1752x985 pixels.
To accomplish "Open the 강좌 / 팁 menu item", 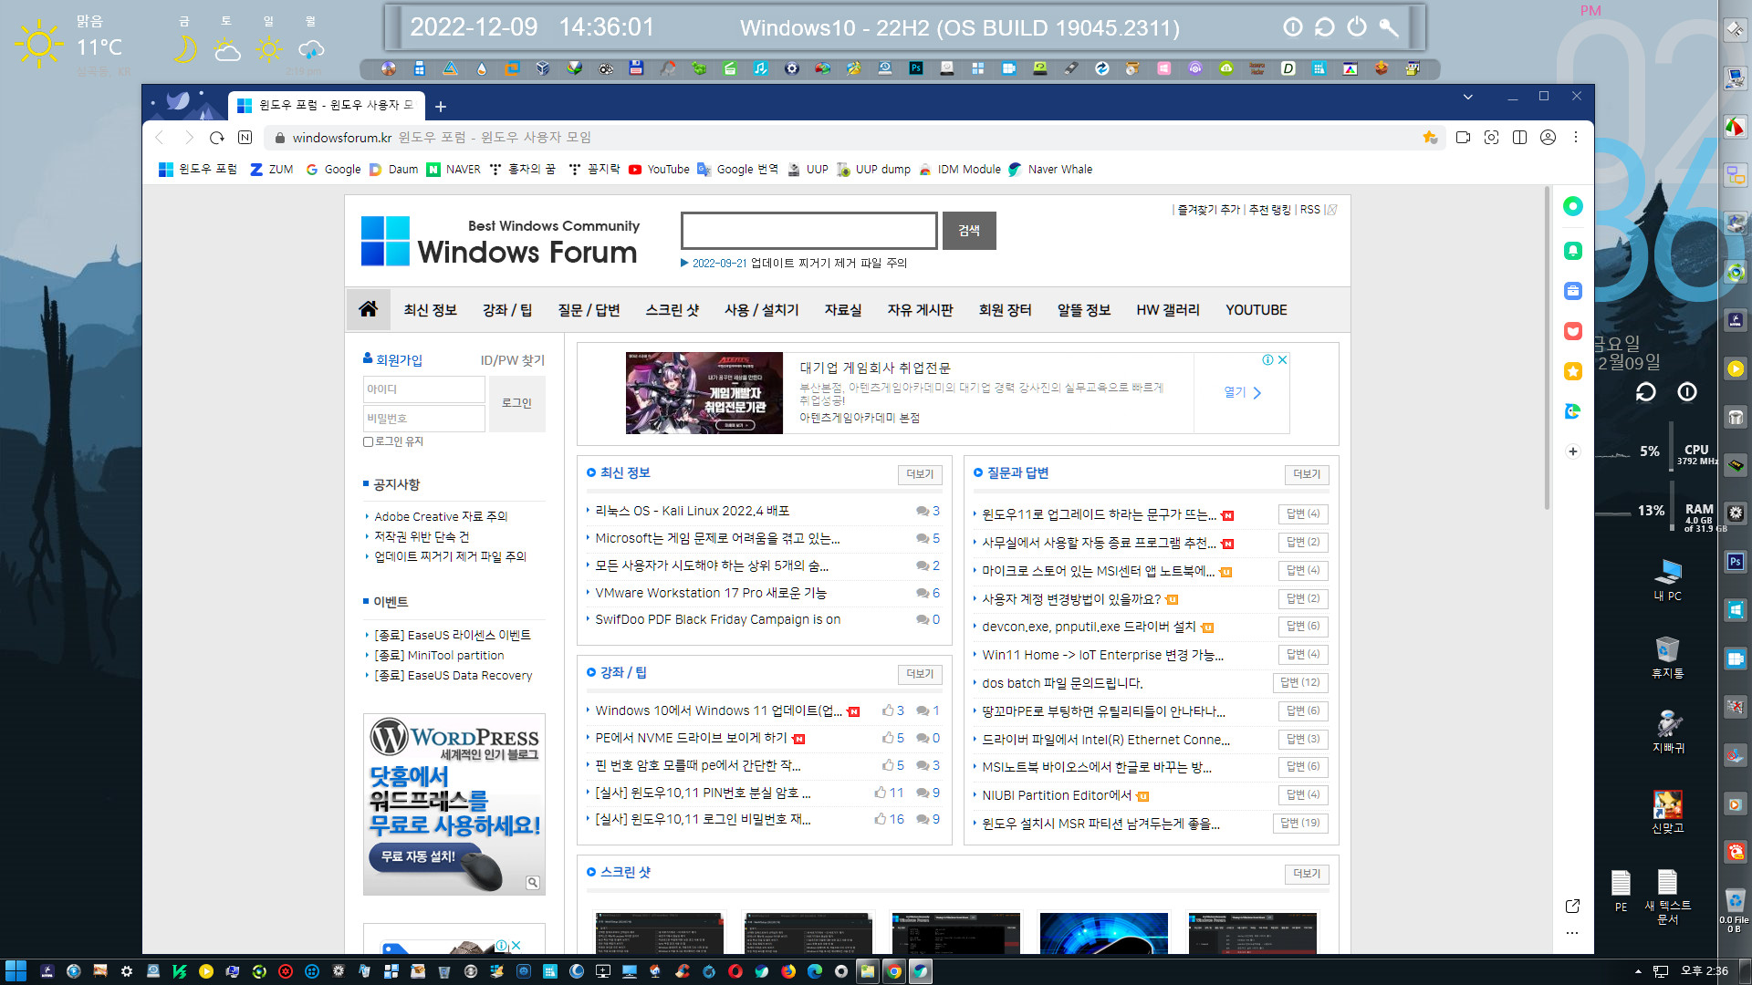I will click(x=507, y=310).
